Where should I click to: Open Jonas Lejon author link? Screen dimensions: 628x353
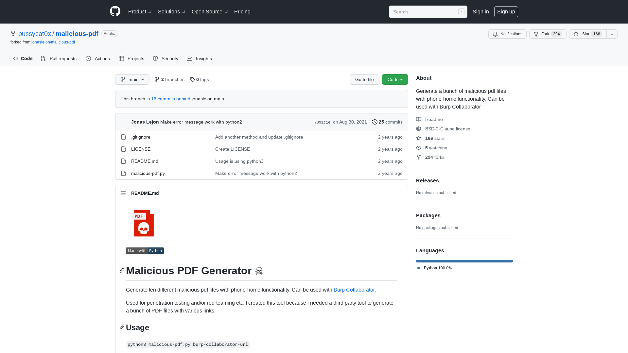pyautogui.click(x=145, y=122)
